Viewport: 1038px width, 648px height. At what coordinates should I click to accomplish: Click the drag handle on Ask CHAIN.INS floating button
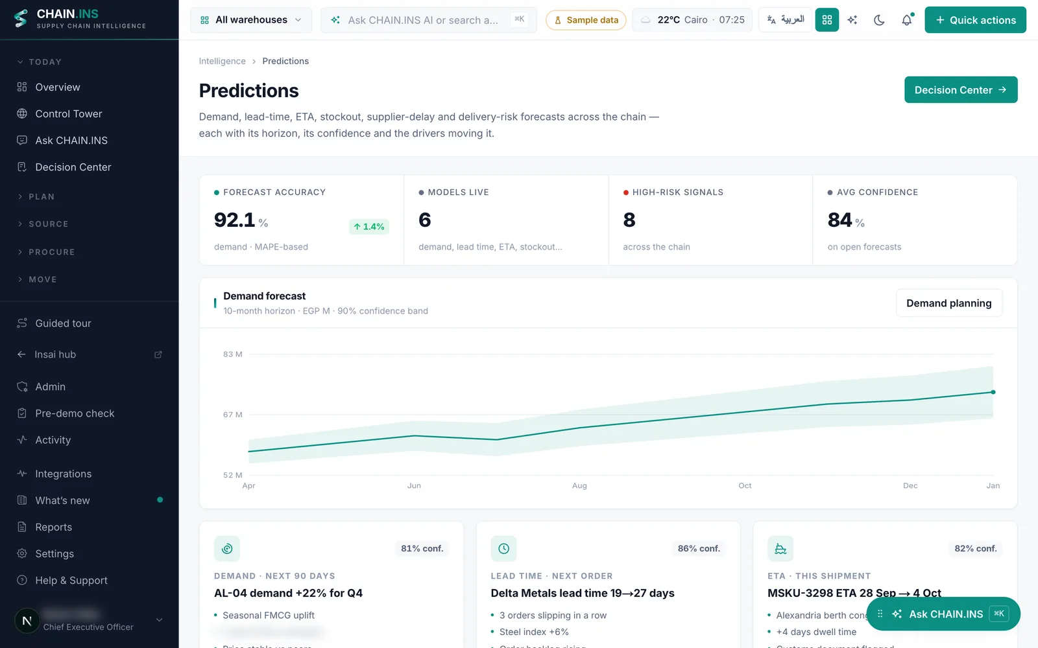[880, 614]
